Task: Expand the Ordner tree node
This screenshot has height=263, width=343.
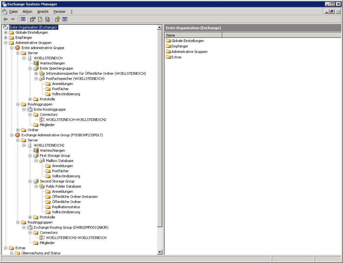Action: (x=18, y=130)
